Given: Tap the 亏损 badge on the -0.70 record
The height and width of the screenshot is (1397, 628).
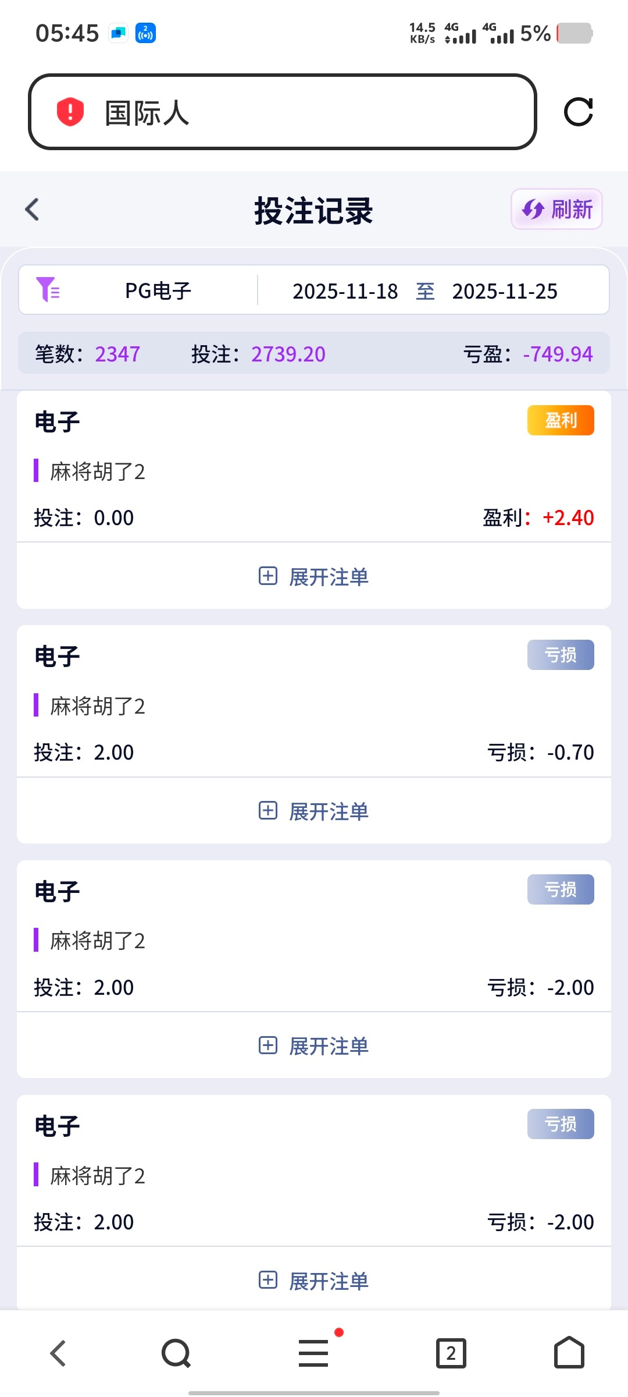Looking at the screenshot, I should [561, 655].
